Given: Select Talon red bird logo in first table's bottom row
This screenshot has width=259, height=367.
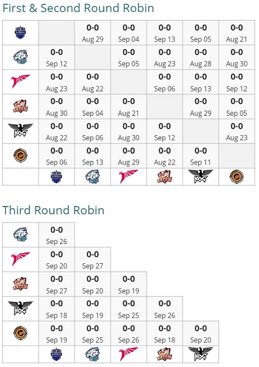Looking at the screenshot, I should [x=128, y=176].
